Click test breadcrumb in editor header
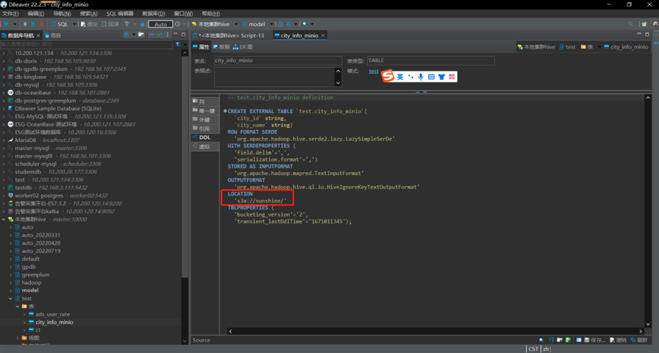Screen dimensions: 659x353 (568, 46)
